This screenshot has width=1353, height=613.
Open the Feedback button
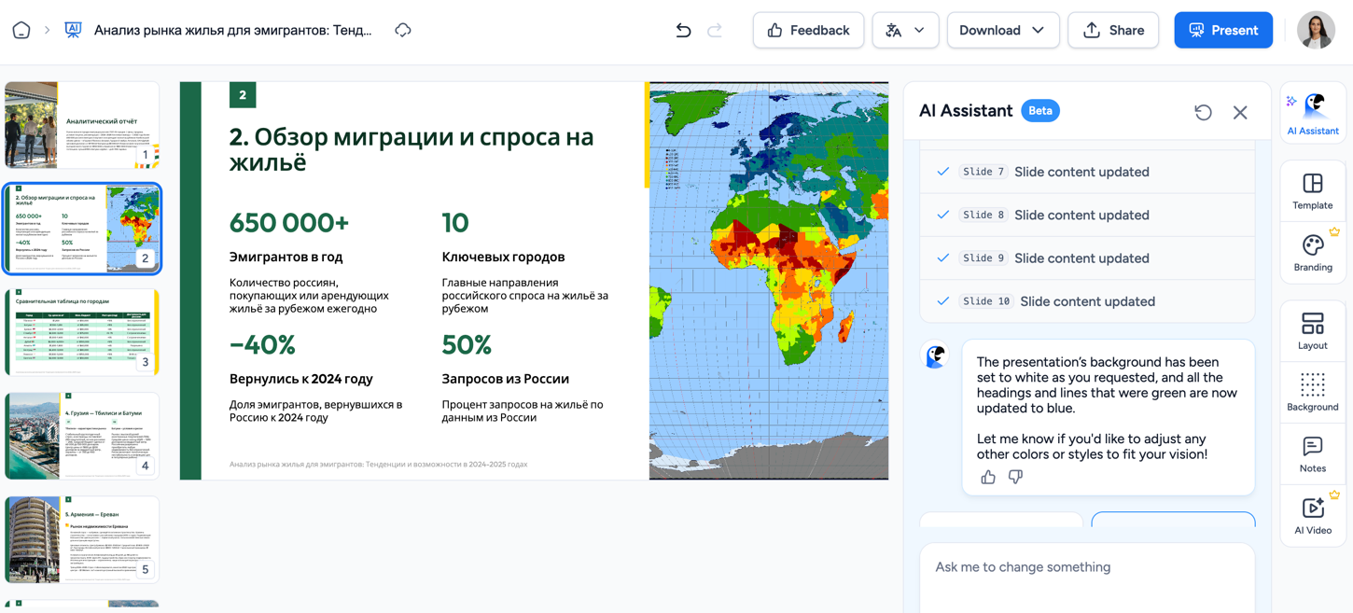(808, 30)
